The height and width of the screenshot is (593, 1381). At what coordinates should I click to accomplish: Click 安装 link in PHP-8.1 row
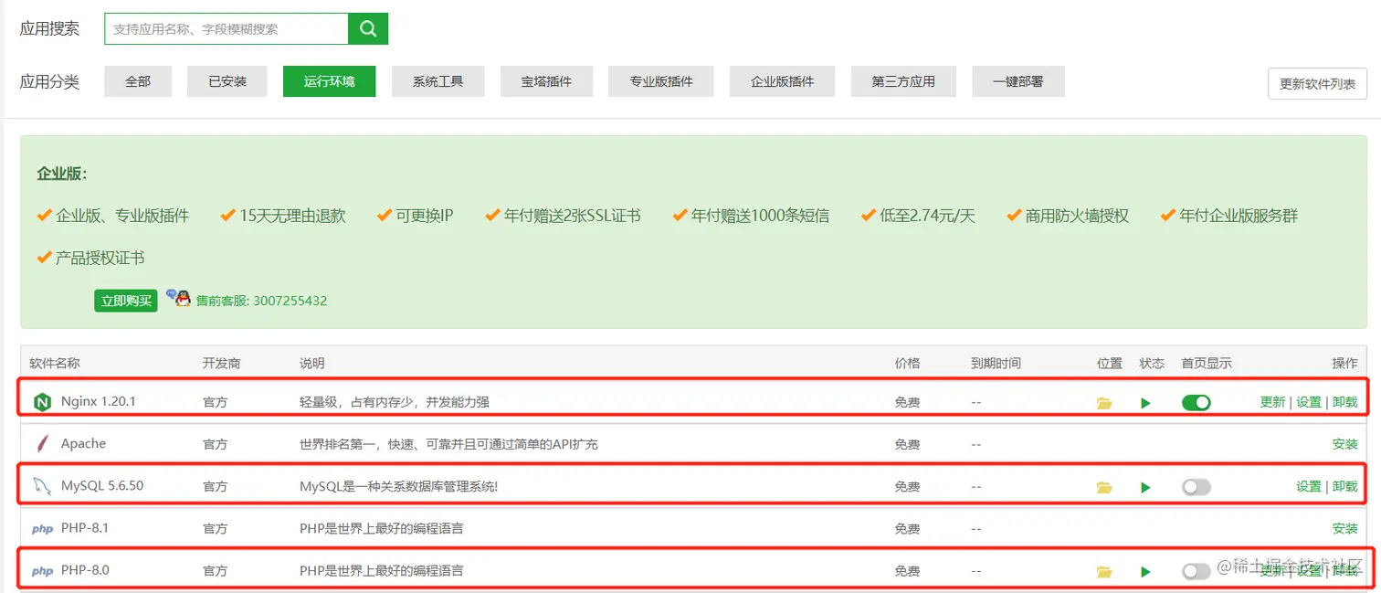(x=1345, y=528)
